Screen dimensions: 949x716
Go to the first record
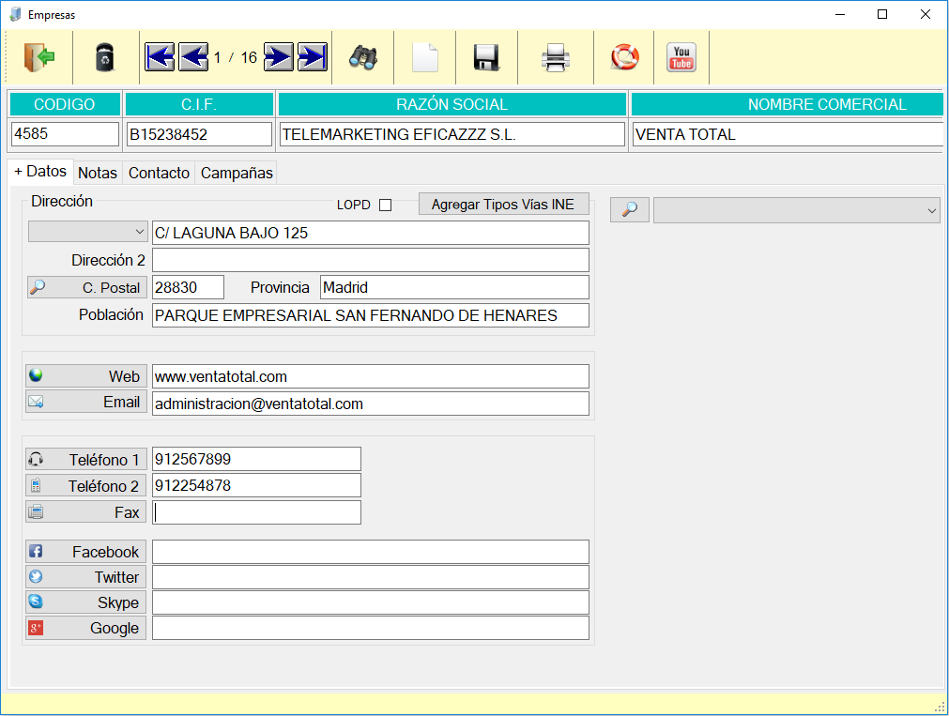pos(160,57)
